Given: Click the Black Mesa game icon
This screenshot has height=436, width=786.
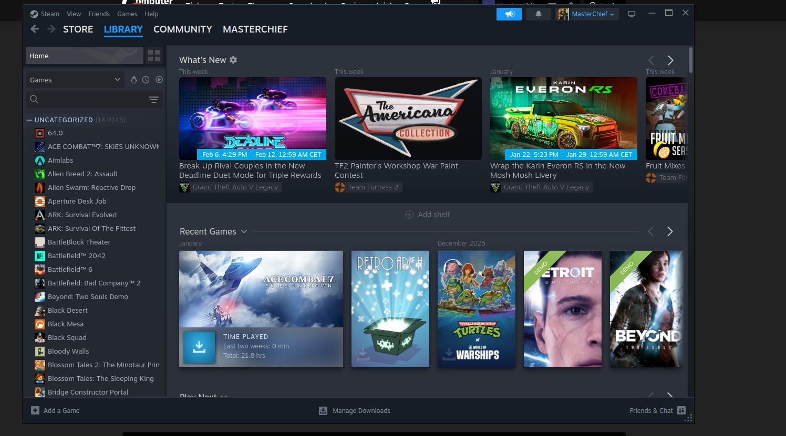Looking at the screenshot, I should [40, 324].
